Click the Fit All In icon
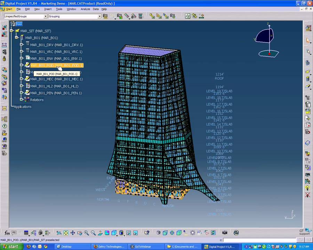 pyautogui.click(x=66, y=233)
